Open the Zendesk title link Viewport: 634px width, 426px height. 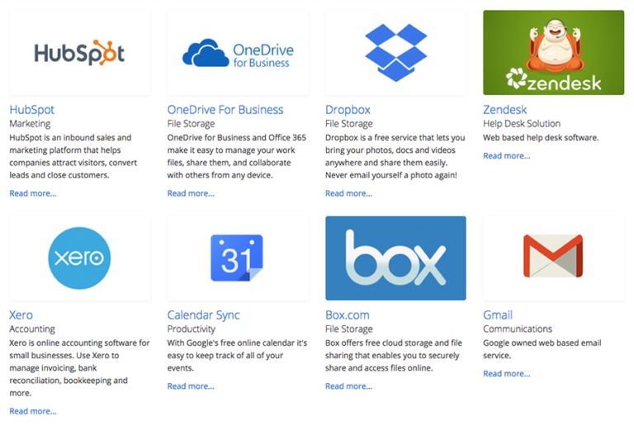pyautogui.click(x=504, y=110)
